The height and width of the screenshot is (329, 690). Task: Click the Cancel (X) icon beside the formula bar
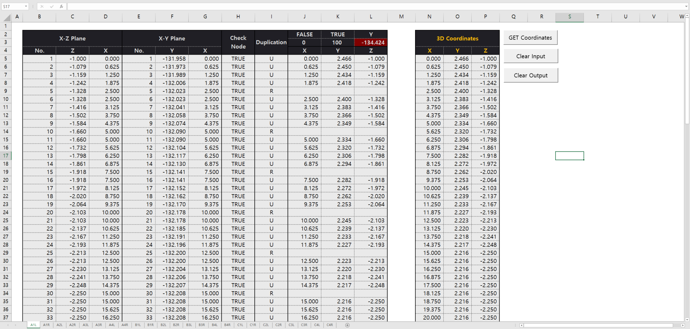pos(42,6)
